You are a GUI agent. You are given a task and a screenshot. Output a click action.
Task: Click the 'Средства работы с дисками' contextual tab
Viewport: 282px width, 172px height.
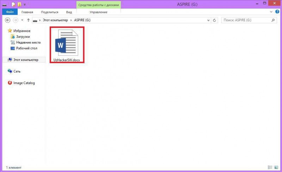[99, 5]
